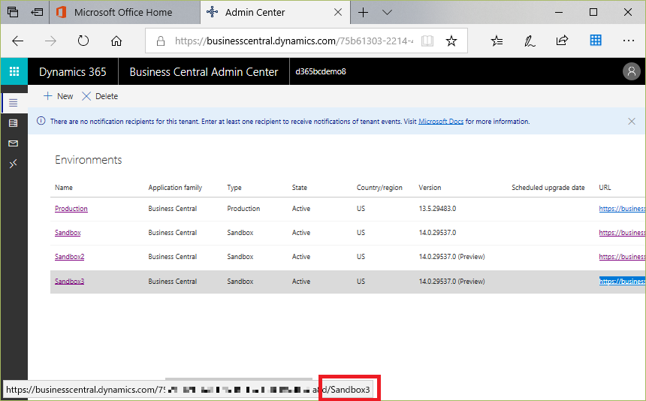The height and width of the screenshot is (401, 646).
Task: Open a new browser tab
Action: tap(363, 12)
